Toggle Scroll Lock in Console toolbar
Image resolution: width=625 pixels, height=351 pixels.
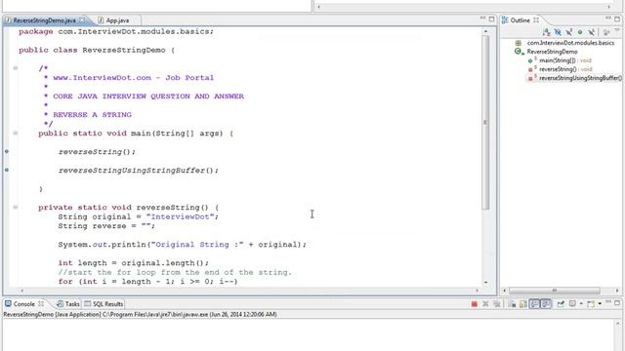click(x=523, y=304)
